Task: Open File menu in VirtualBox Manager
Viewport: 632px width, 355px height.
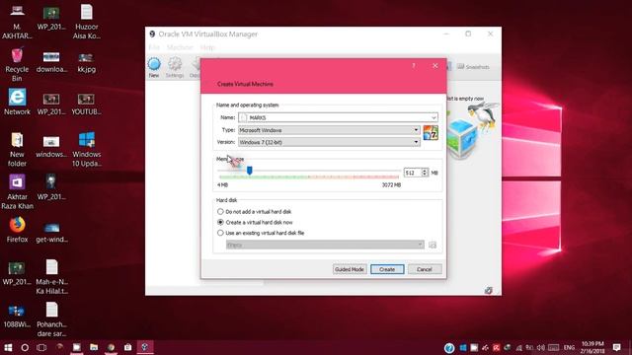Action: tap(154, 47)
